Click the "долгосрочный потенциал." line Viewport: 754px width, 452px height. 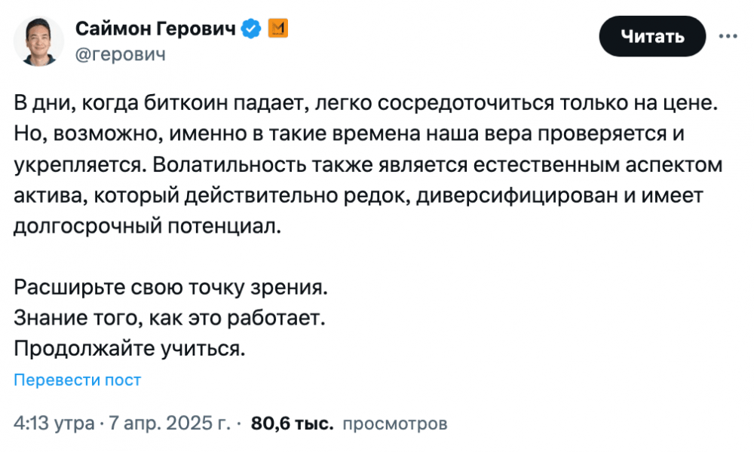click(x=146, y=225)
